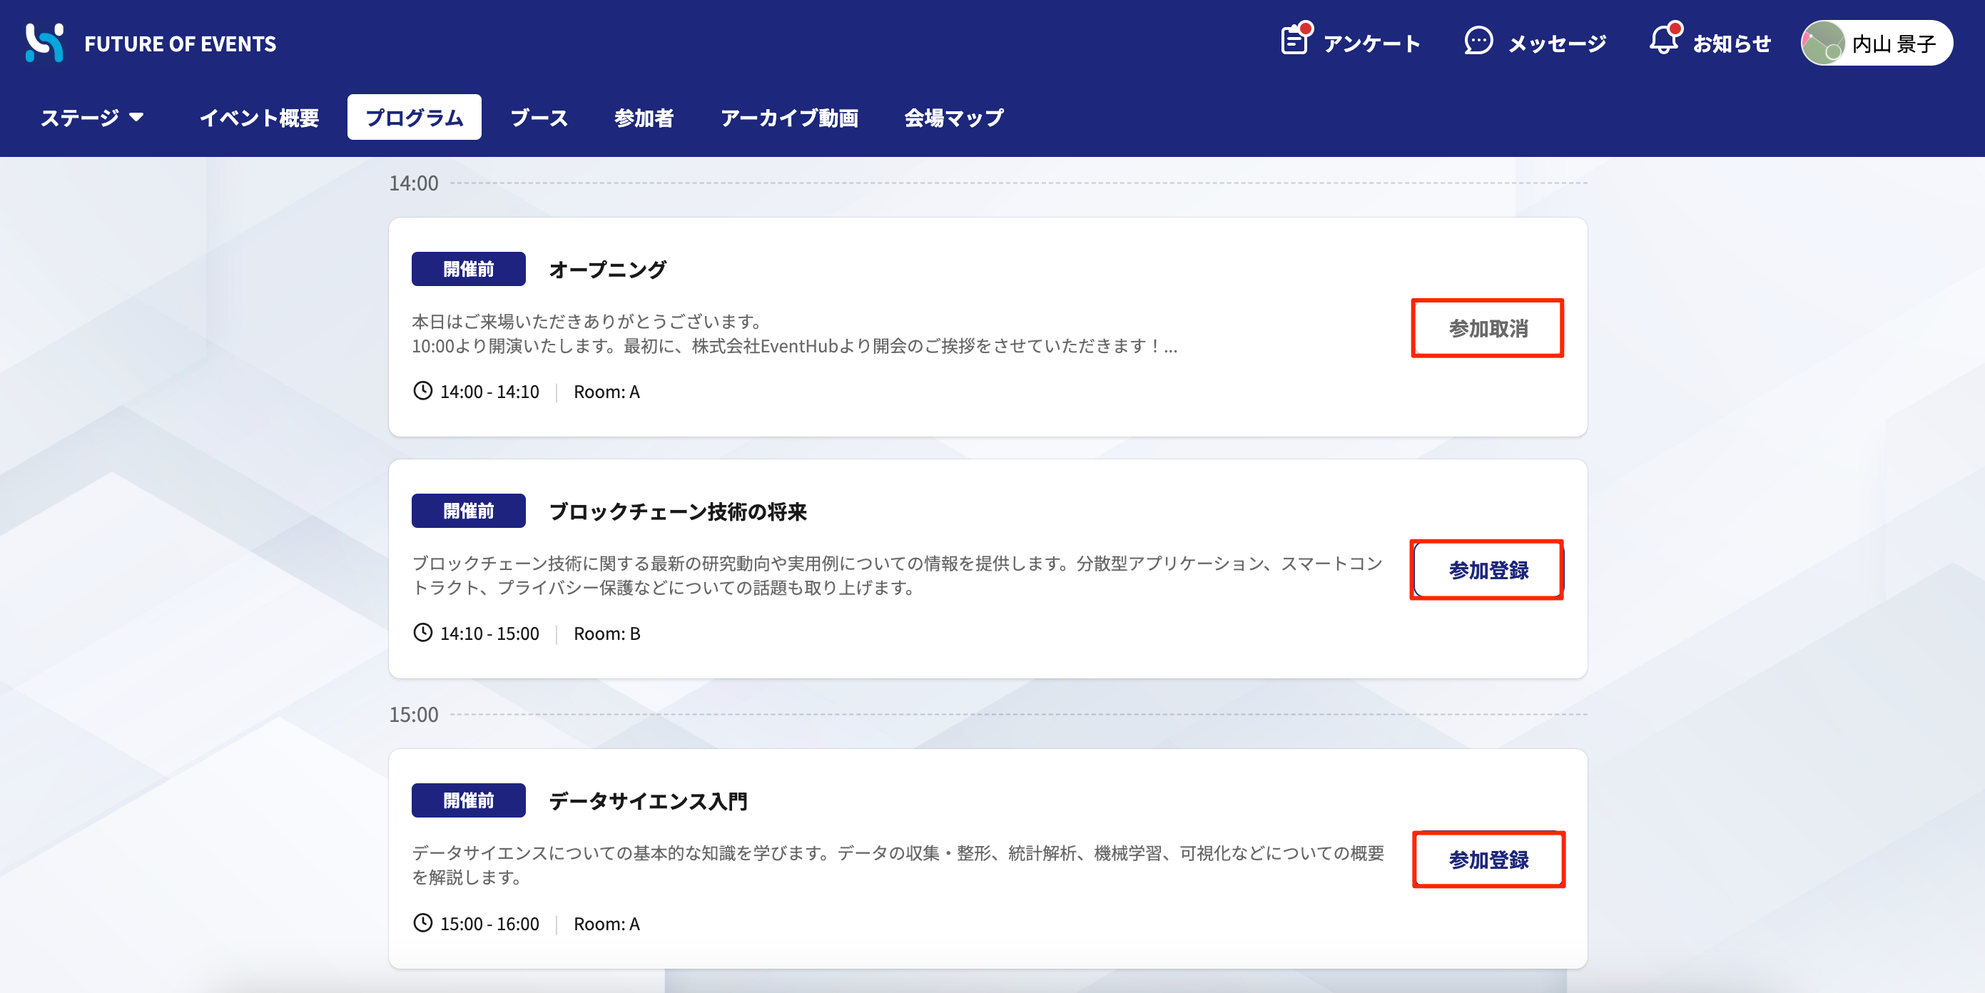
Task: Click the 15:00 timeline heading
Action: [413, 714]
